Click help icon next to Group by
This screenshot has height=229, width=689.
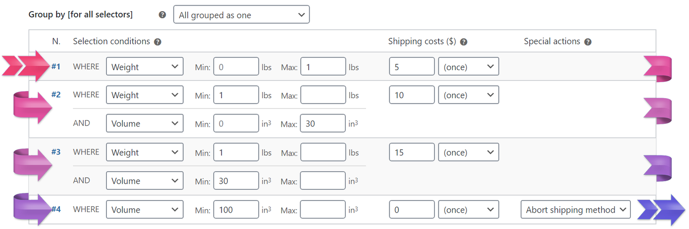[162, 15]
